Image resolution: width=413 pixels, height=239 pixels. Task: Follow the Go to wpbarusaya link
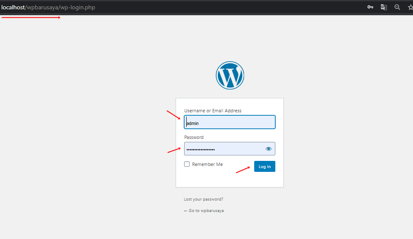[204, 211]
